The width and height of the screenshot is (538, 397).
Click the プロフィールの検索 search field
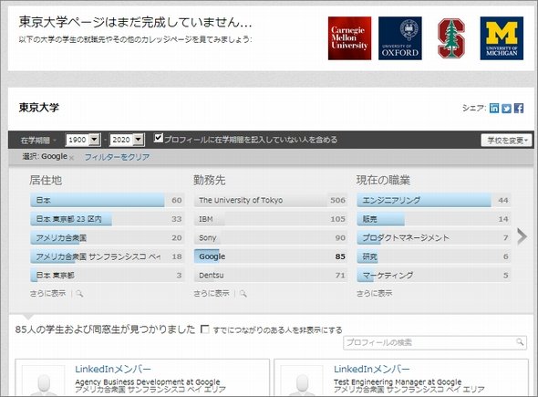pyautogui.click(x=435, y=342)
